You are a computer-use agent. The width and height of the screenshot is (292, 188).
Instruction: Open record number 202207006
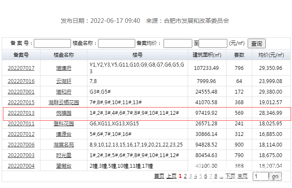coord(21,145)
